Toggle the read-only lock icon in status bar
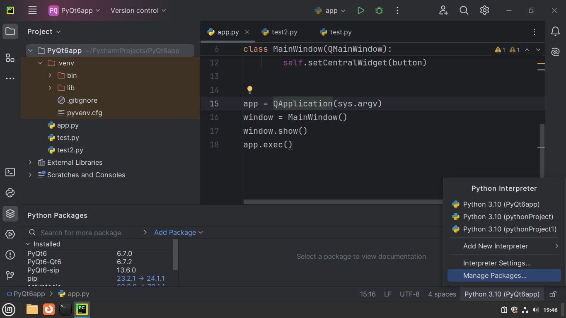 [553, 294]
